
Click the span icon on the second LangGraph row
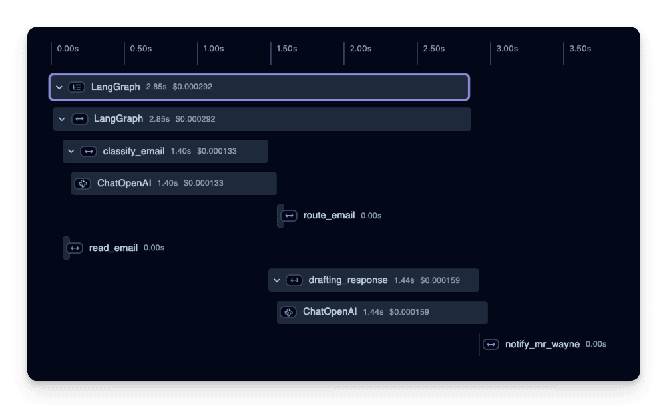[x=80, y=119]
